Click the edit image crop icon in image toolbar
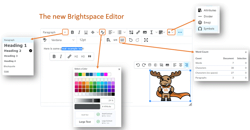250x130 pixels. pyautogui.click(x=162, y=65)
